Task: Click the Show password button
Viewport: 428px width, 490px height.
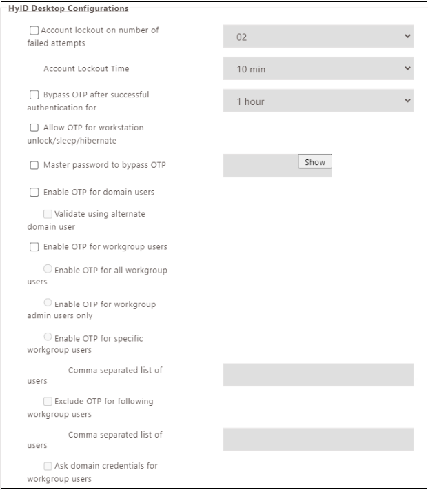Action: tap(315, 162)
